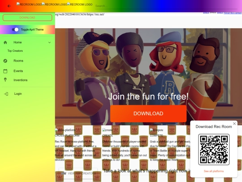Click the archived rec.net URL text
Image resolution: width=242 pixels, height=182 pixels.
[x=80, y=14]
